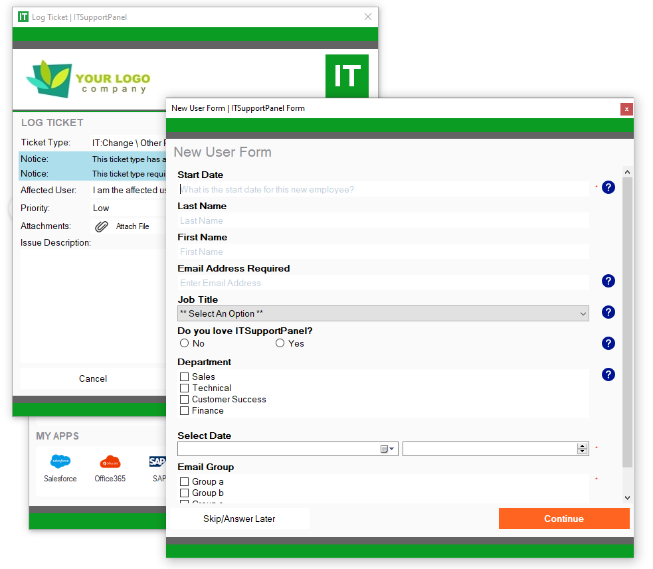Launch the Office365 app icon
Screen dimensions: 653x569
tap(110, 462)
